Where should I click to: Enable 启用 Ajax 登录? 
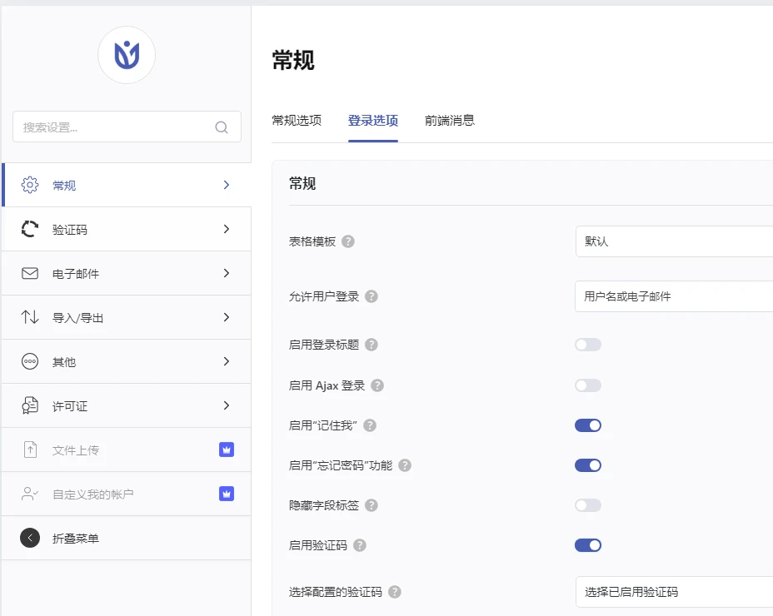588,385
